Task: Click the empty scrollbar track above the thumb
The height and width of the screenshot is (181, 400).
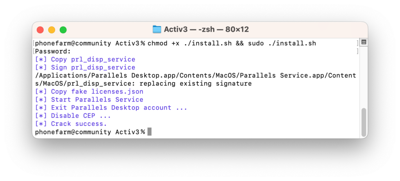Action: [364, 77]
